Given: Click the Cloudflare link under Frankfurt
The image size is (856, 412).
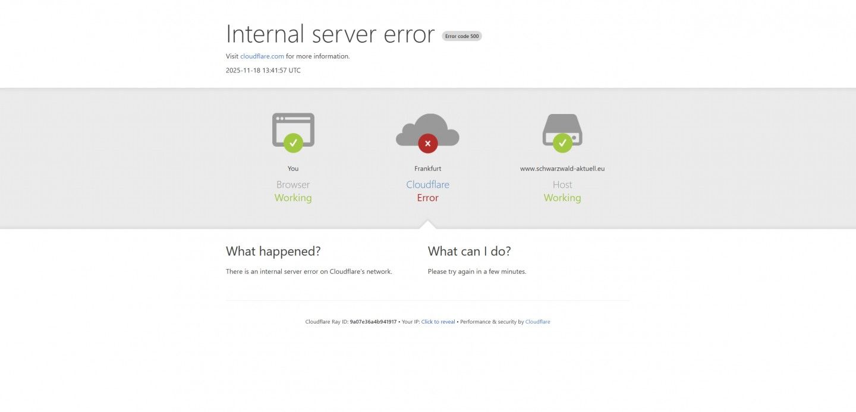Looking at the screenshot, I should tap(427, 185).
